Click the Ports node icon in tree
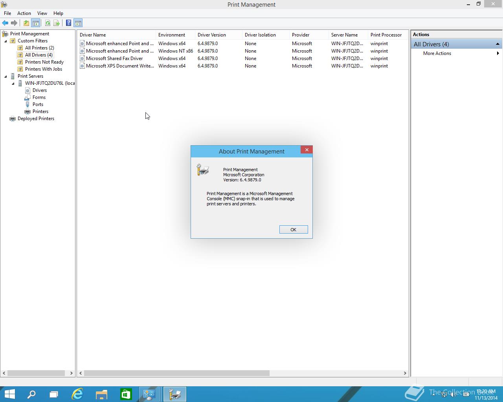The width and height of the screenshot is (503, 402). click(x=28, y=104)
